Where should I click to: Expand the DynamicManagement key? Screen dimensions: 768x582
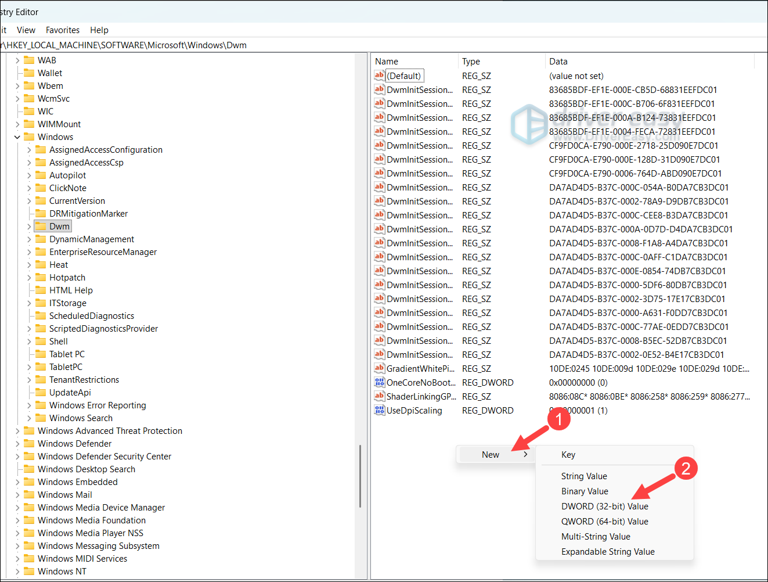click(x=29, y=239)
